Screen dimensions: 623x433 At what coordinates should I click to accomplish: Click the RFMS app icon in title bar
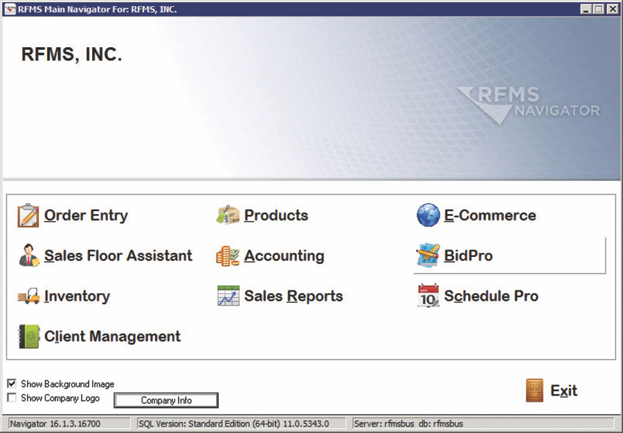tap(10, 9)
